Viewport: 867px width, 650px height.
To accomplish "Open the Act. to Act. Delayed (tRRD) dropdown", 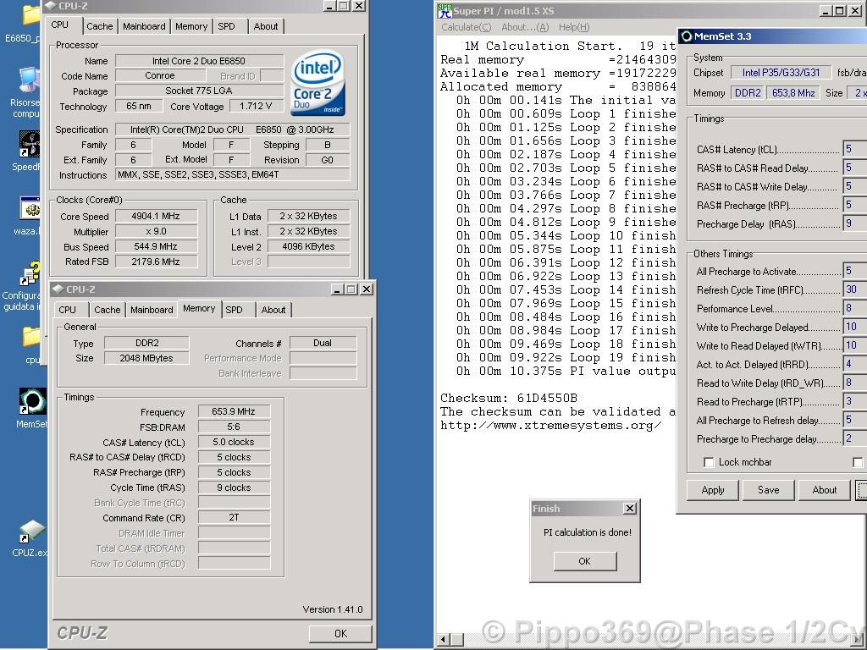I will point(855,364).
